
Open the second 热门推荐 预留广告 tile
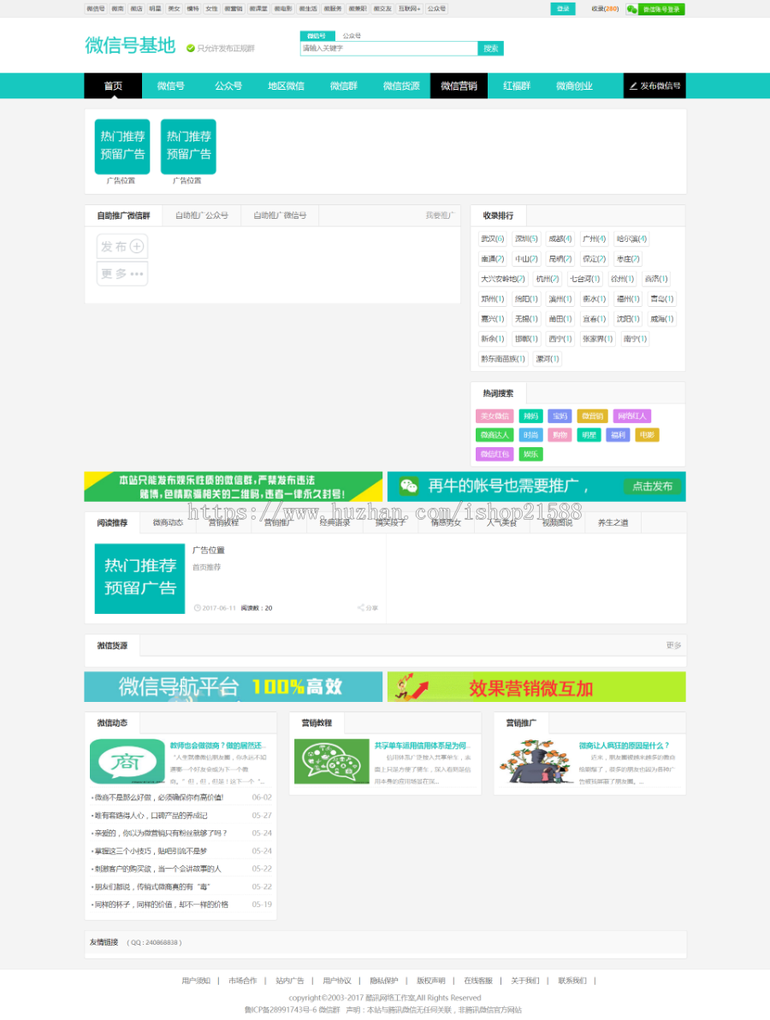pos(188,146)
